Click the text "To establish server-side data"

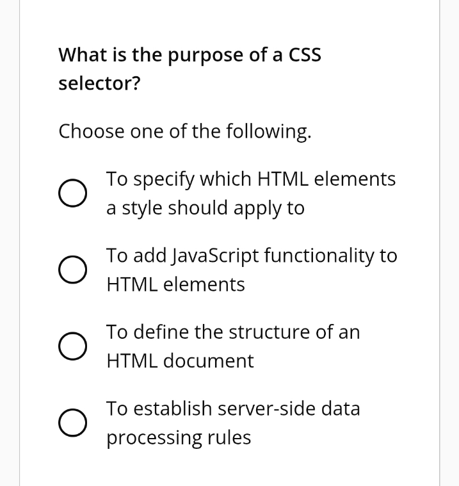click(x=233, y=409)
